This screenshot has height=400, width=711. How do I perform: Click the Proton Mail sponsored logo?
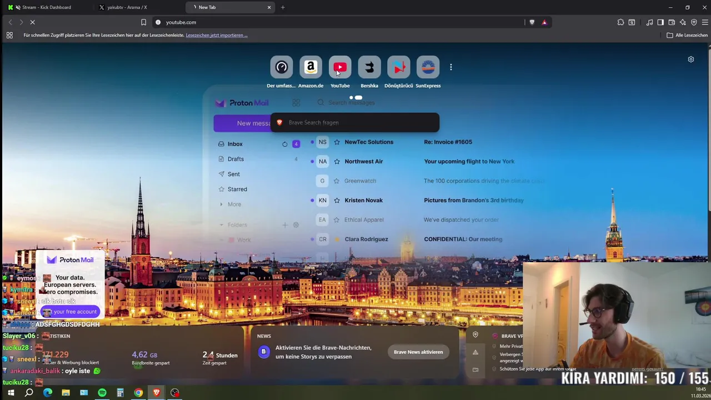click(x=70, y=259)
